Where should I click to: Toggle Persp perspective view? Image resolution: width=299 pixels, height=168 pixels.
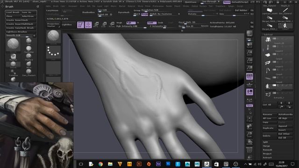tap(249, 77)
